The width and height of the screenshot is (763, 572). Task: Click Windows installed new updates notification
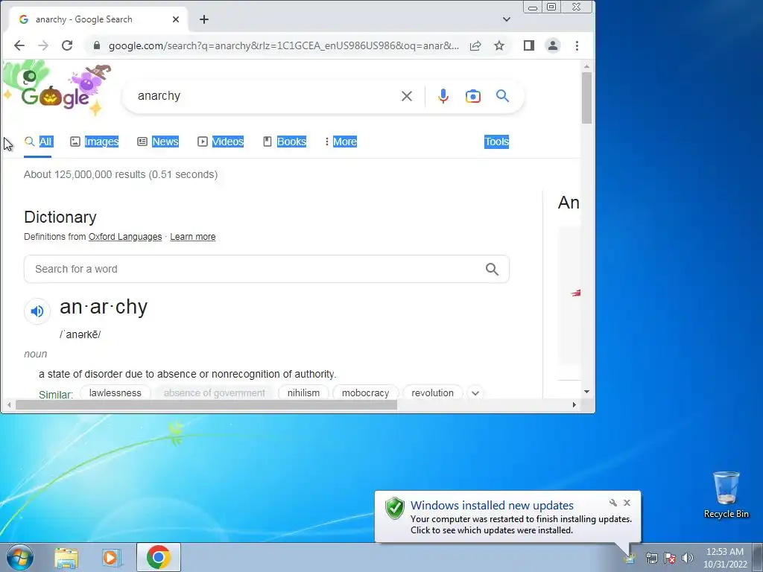pos(507,517)
